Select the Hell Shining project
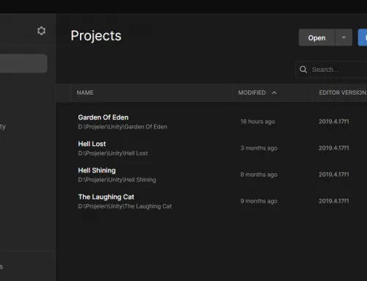The width and height of the screenshot is (367, 281). [x=97, y=170]
